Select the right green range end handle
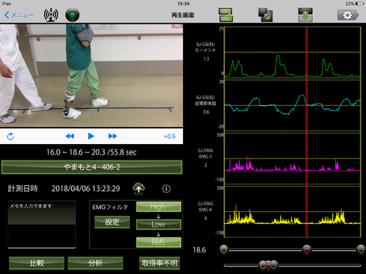 coord(361,249)
